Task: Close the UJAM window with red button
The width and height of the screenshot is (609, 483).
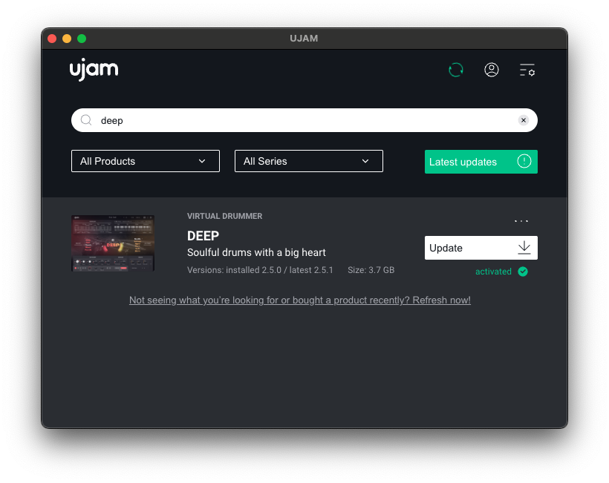Action: pos(52,39)
